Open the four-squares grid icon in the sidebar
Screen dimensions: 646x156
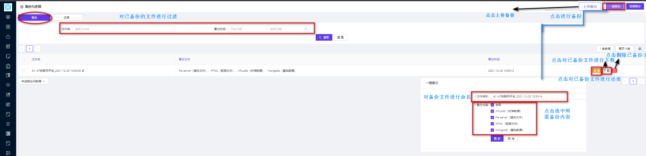tap(8, 27)
